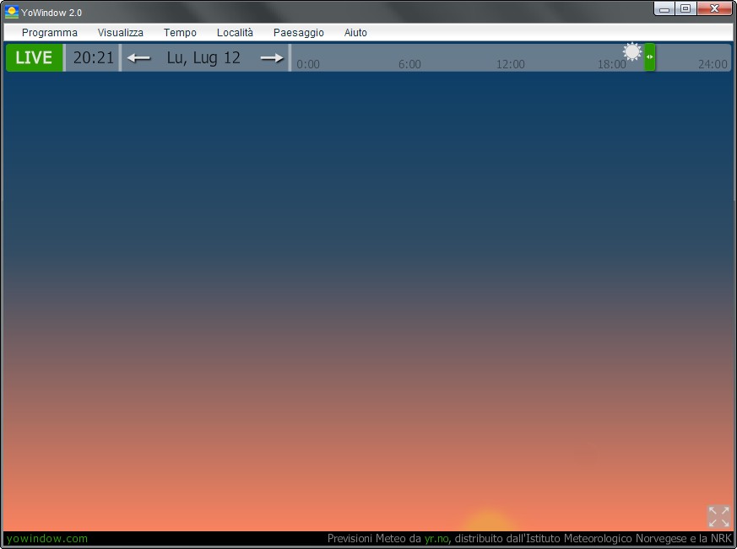This screenshot has width=737, height=549.
Task: Click the green timeline slider handle
Action: 649,57
